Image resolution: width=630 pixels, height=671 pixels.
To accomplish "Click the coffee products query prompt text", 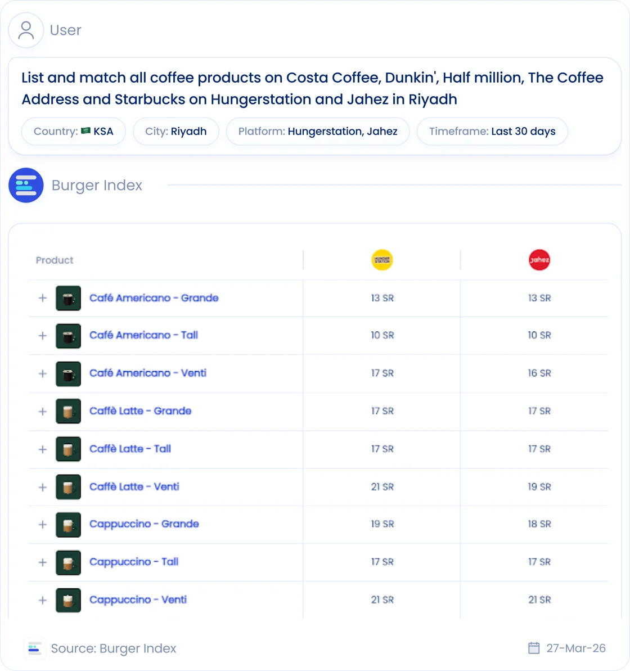I will (312, 88).
